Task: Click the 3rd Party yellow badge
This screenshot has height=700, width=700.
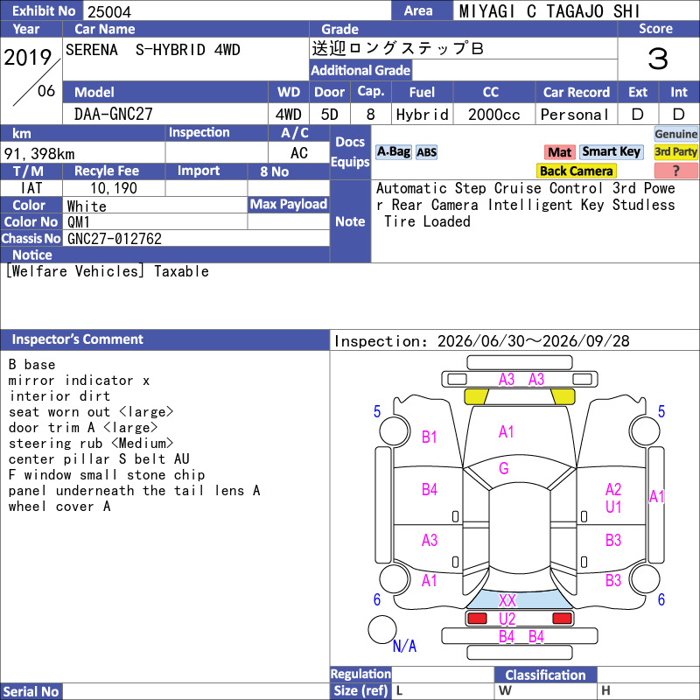Action: [x=675, y=151]
